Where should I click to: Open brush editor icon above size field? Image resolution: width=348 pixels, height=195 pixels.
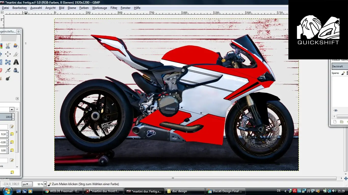click(12, 126)
